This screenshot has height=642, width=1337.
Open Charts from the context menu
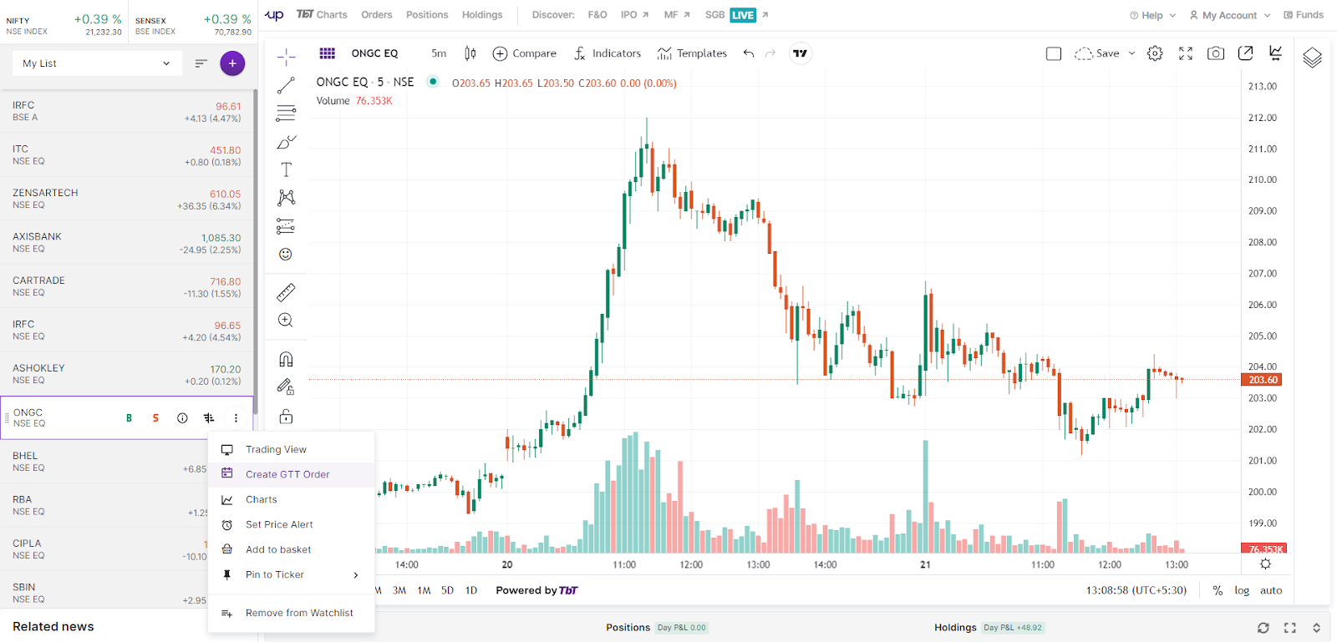click(x=291, y=499)
